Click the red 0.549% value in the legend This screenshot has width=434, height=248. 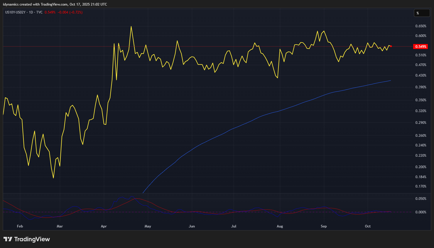tap(50, 12)
